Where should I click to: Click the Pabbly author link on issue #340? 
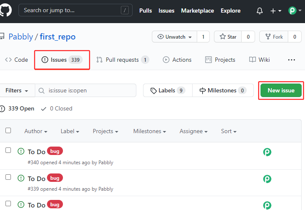pos(106,163)
